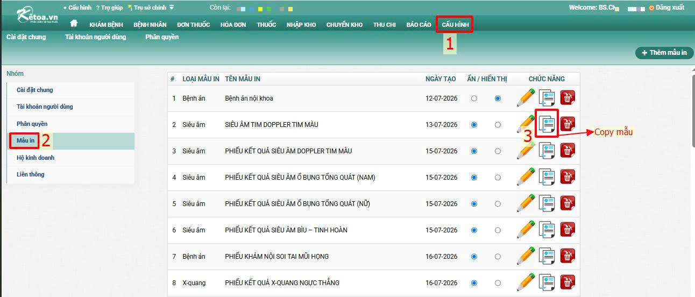Image resolution: width=695 pixels, height=297 pixels.
Task: Click the Thêm mẫu in button
Action: (x=664, y=53)
